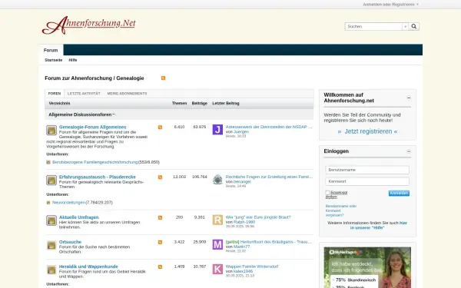Open latest post about Dienststellen der NSDAP
Image resolution: width=461 pixels, height=288 pixels.
point(269,127)
